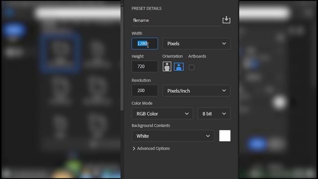Viewport: 318px width, 179px height.
Task: Select portrait orientation icon
Action: point(167,67)
